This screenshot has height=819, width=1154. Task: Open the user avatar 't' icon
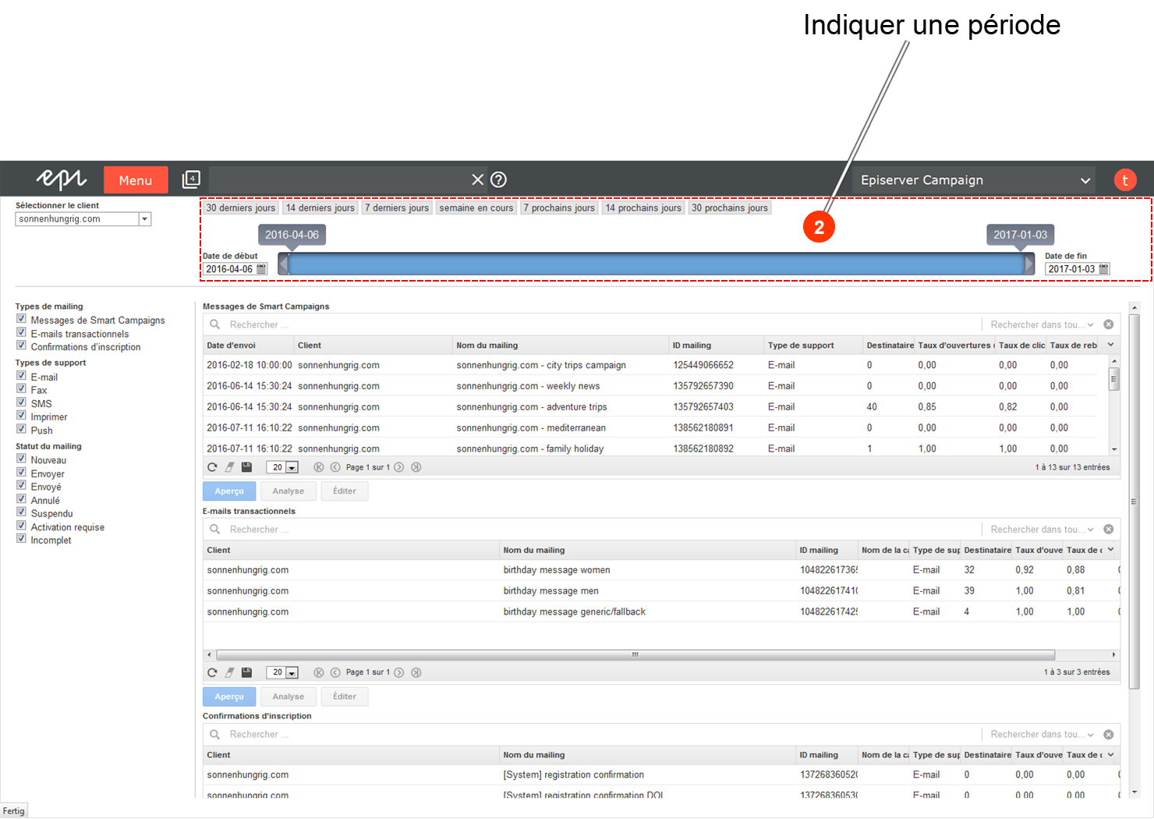point(1124,179)
